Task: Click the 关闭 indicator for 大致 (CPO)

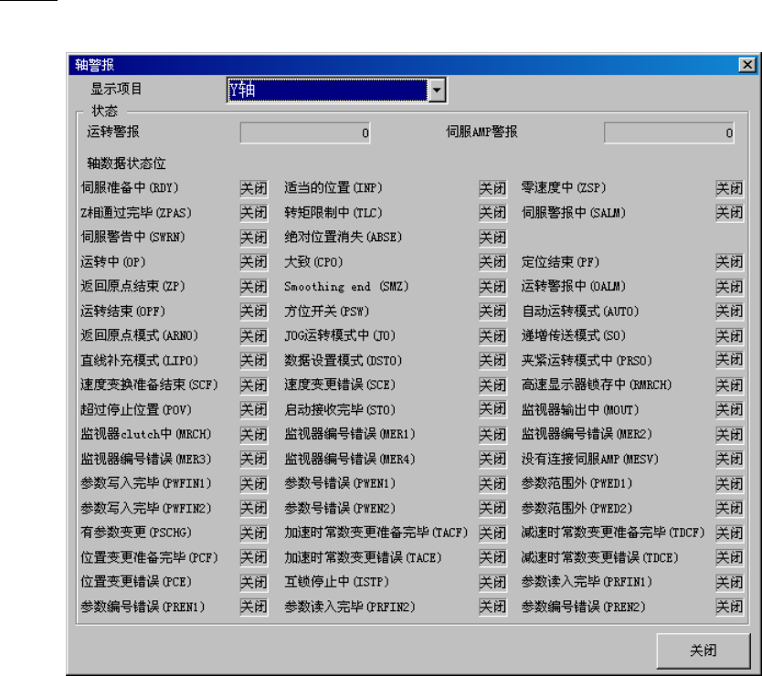Action: [492, 262]
